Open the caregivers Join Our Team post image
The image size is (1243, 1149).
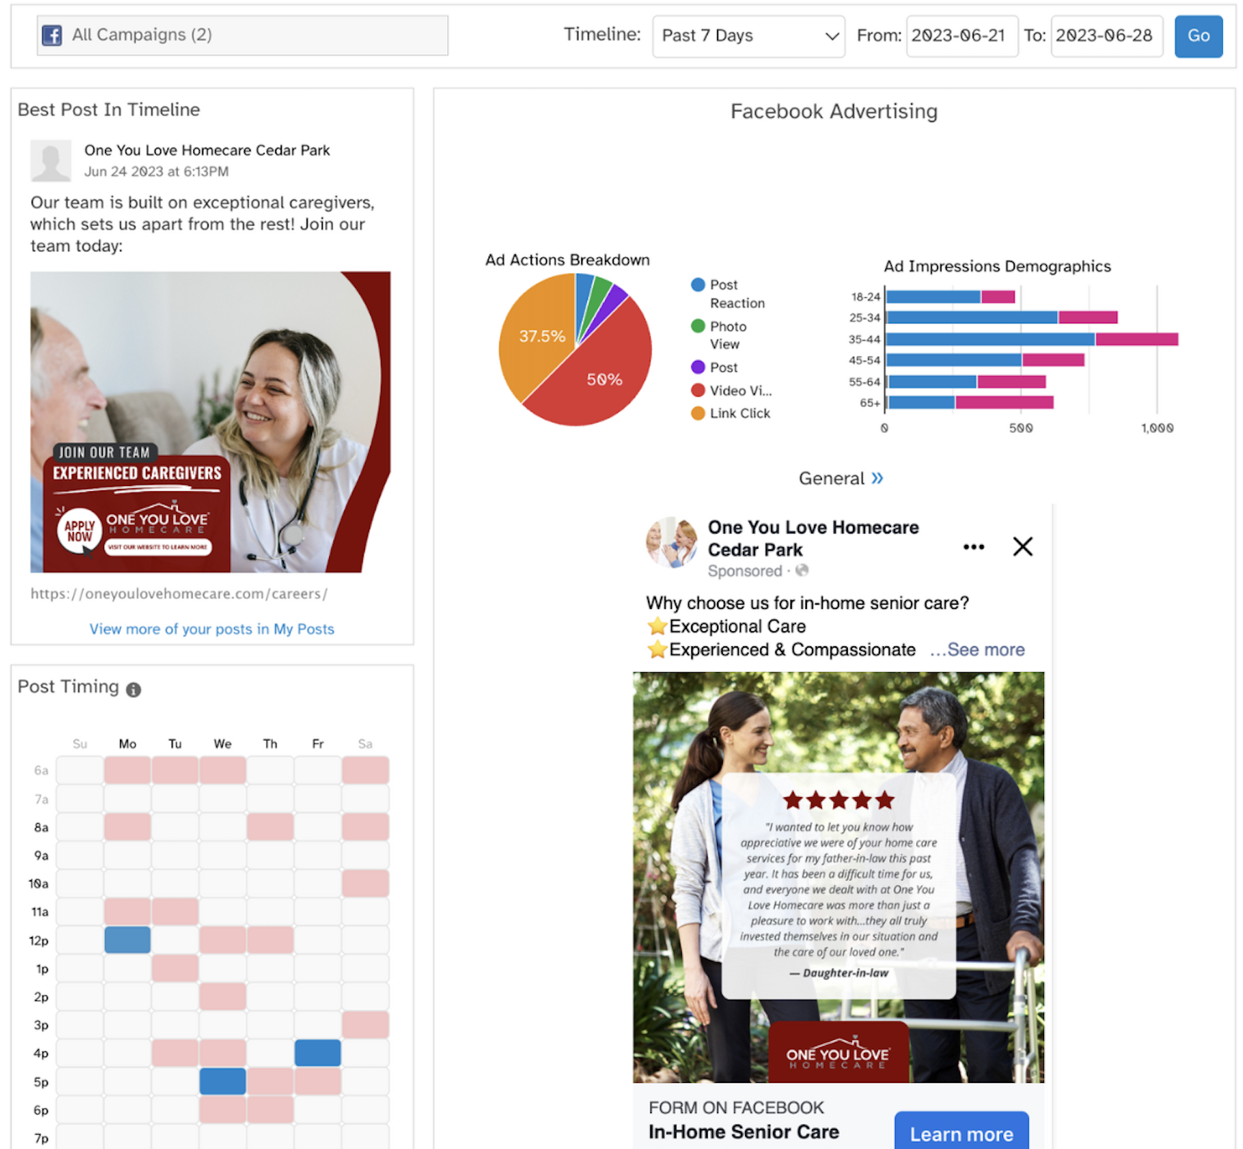pyautogui.click(x=210, y=422)
